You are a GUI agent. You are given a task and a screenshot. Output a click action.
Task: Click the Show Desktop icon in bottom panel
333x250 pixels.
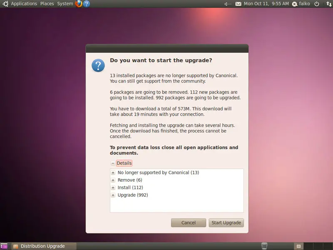coord(4,246)
